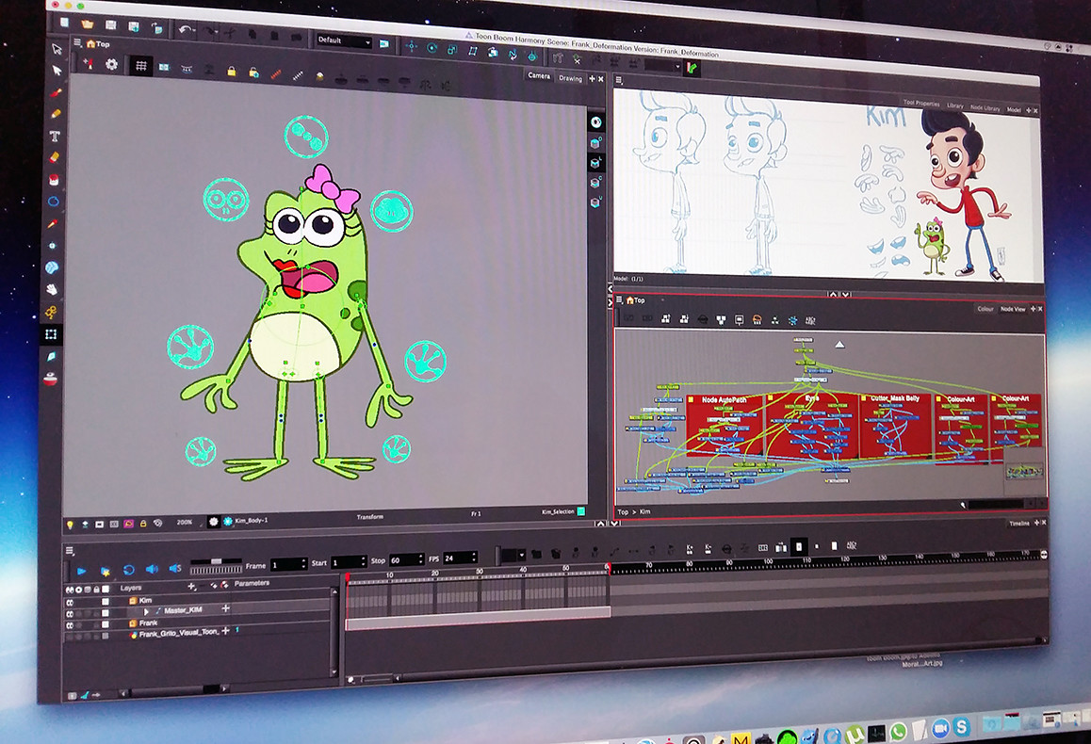Click the yellow padlock icon in Camera toolbar

click(x=232, y=72)
